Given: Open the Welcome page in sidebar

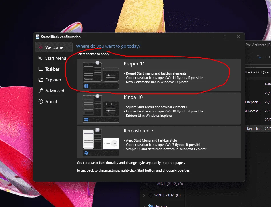Looking at the screenshot, I should [x=54, y=47].
